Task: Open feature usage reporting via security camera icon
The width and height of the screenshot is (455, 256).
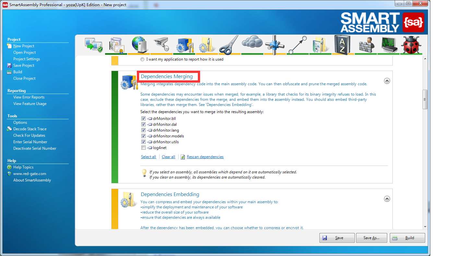Action: pyautogui.click(x=162, y=45)
